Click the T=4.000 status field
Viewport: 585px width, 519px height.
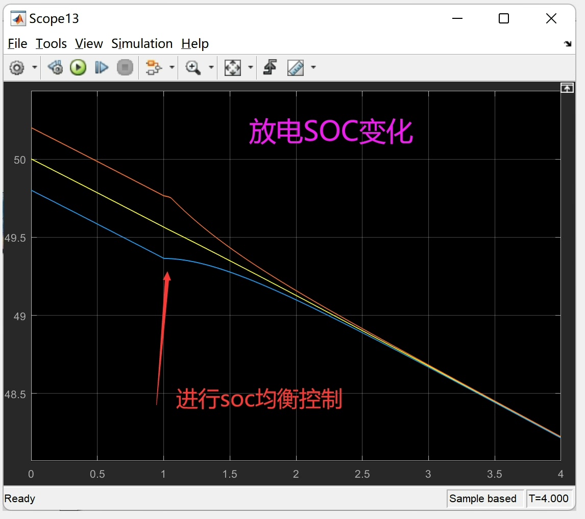(548, 499)
